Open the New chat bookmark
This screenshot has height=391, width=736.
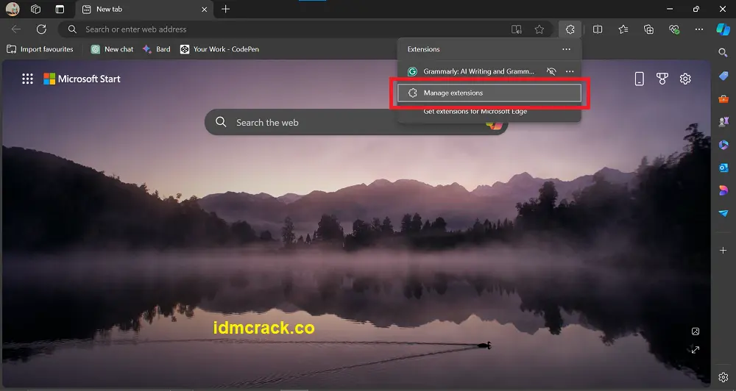[112, 49]
